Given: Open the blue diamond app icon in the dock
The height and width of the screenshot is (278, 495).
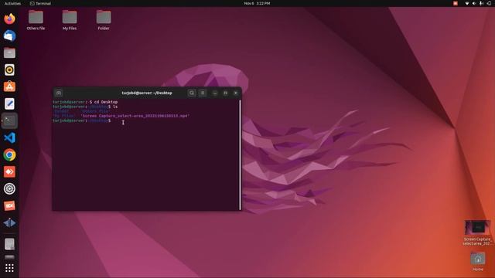Looking at the screenshot, I should pyautogui.click(x=9, y=223).
